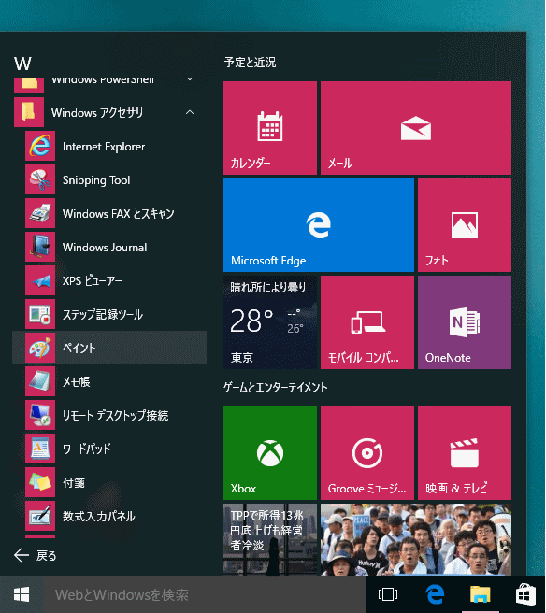Viewport: 546px width, 613px height.
Task: Open the news photo crowd tile
Action: tap(416, 539)
